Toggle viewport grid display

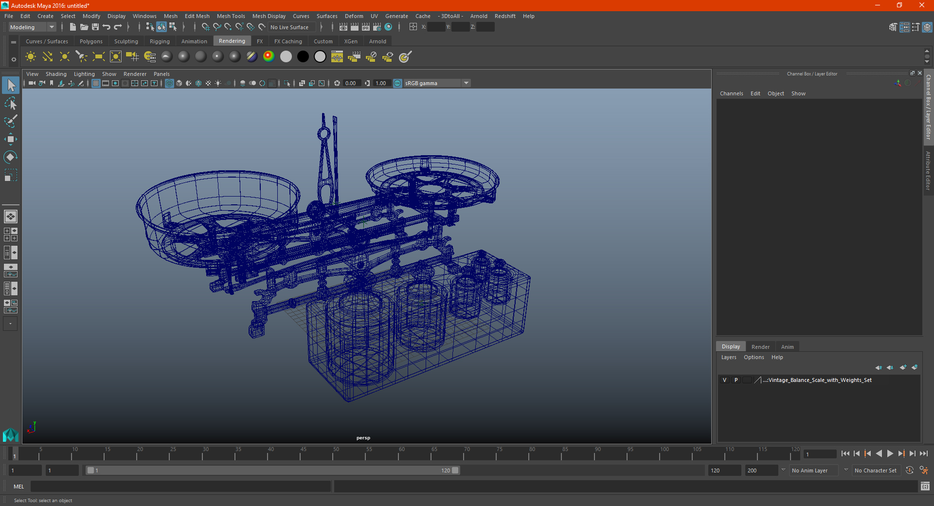tap(96, 83)
